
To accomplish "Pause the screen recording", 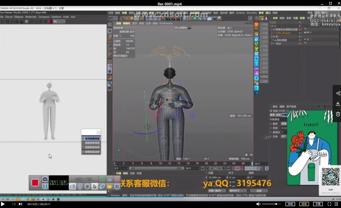I will [45, 186].
